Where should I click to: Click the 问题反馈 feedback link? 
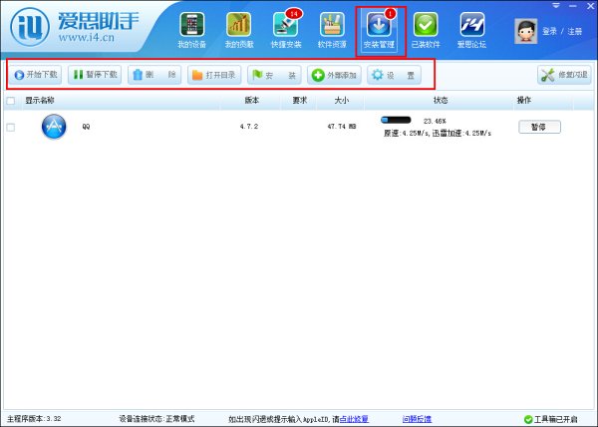pyautogui.click(x=417, y=419)
